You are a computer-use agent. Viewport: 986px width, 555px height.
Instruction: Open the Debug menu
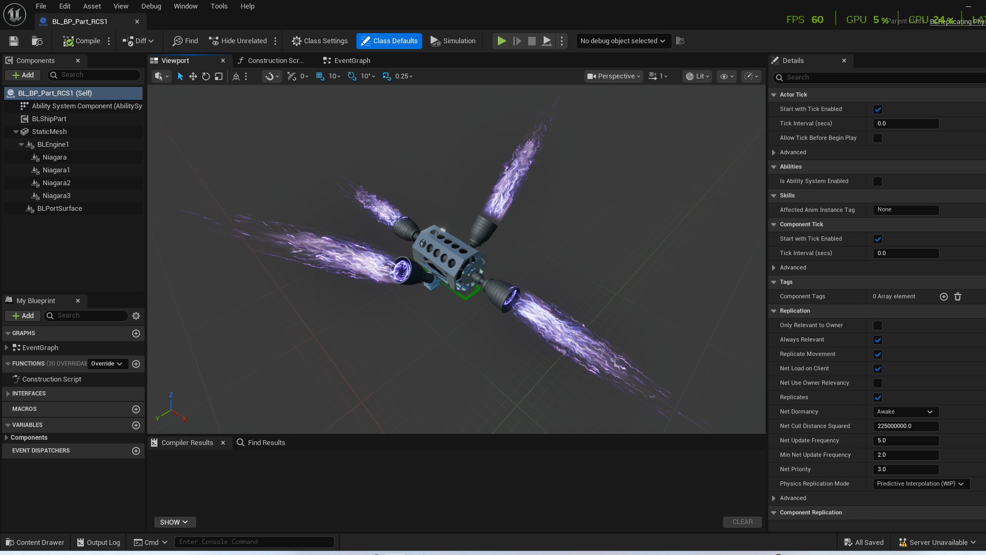click(151, 6)
